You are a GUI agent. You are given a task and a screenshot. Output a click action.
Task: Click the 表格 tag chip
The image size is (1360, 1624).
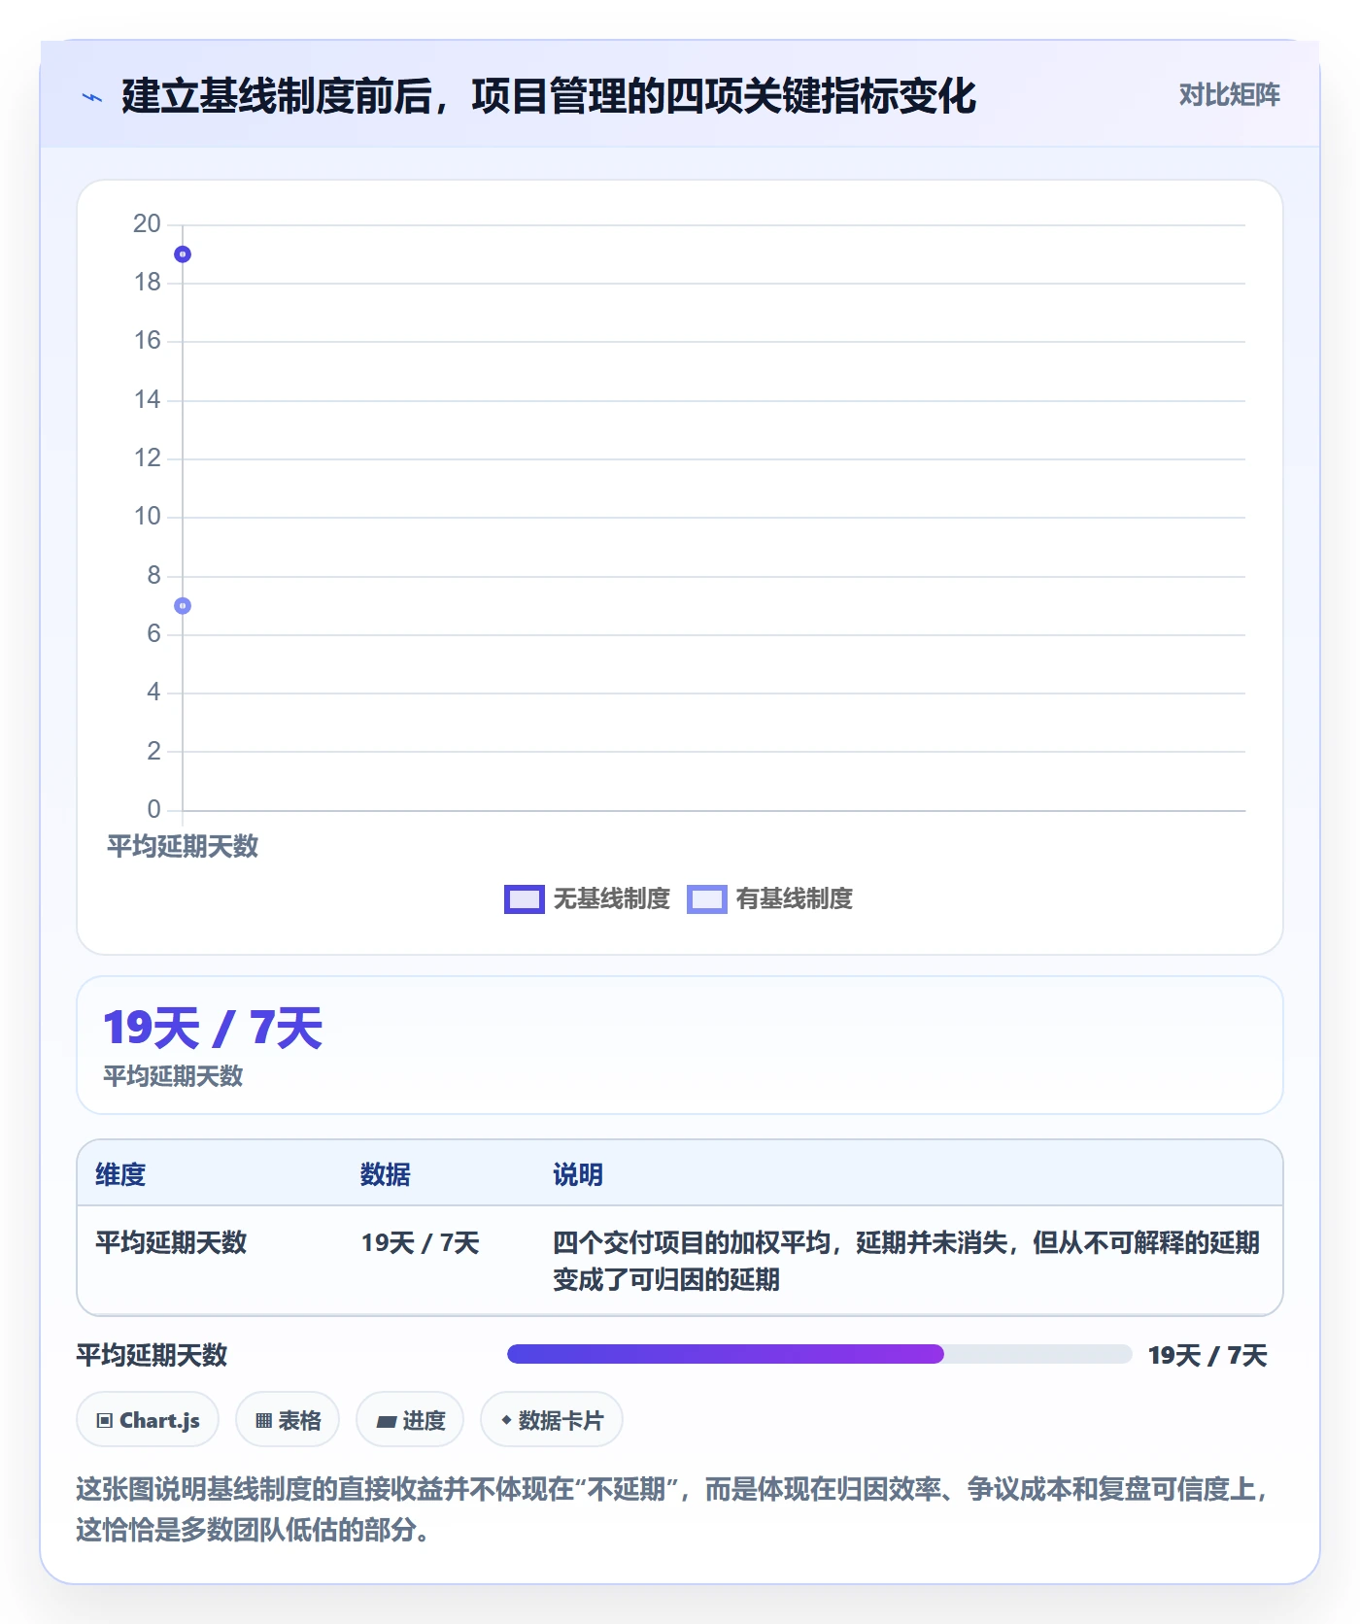pos(288,1420)
